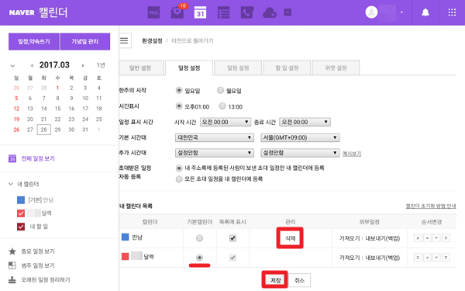Open the Naver Mail icon with badge
465x291 pixels.
pyautogui.click(x=177, y=12)
